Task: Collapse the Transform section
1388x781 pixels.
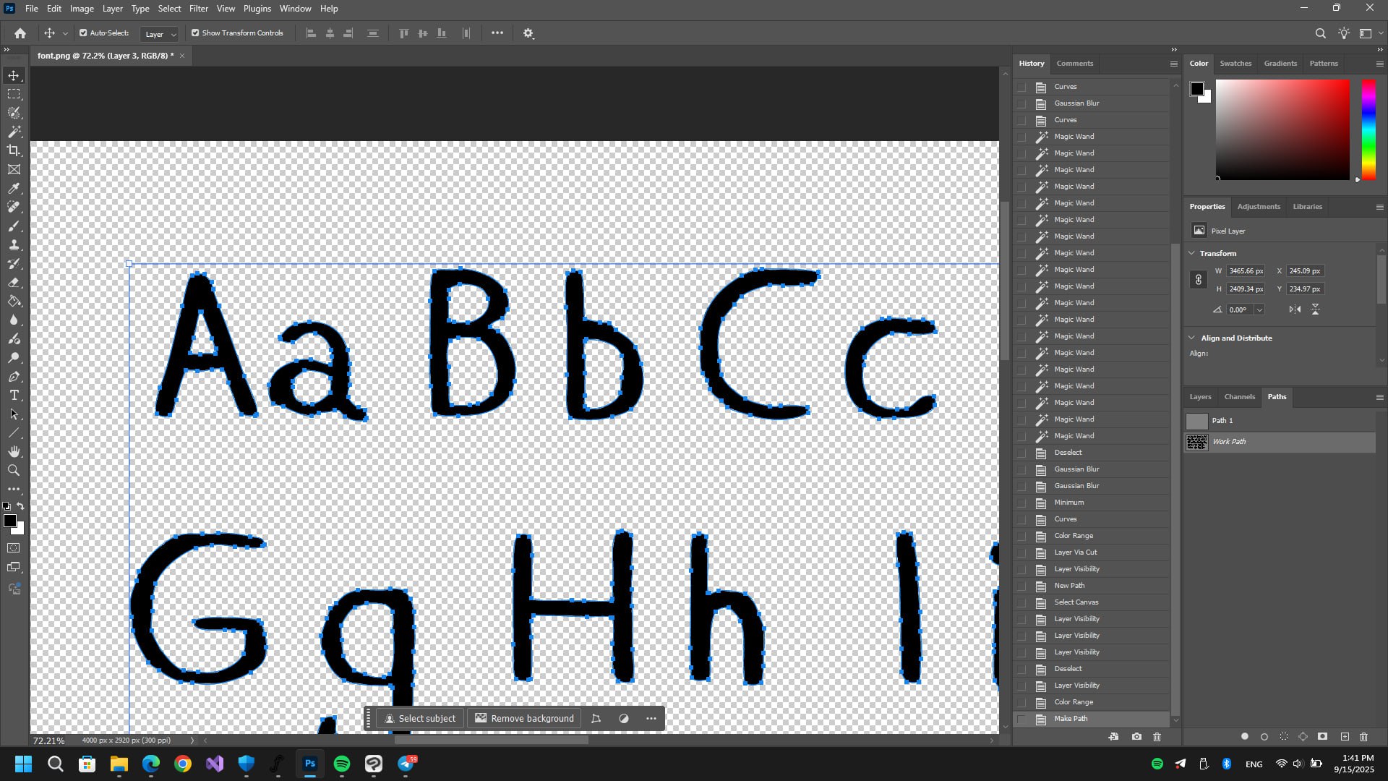Action: [1192, 253]
